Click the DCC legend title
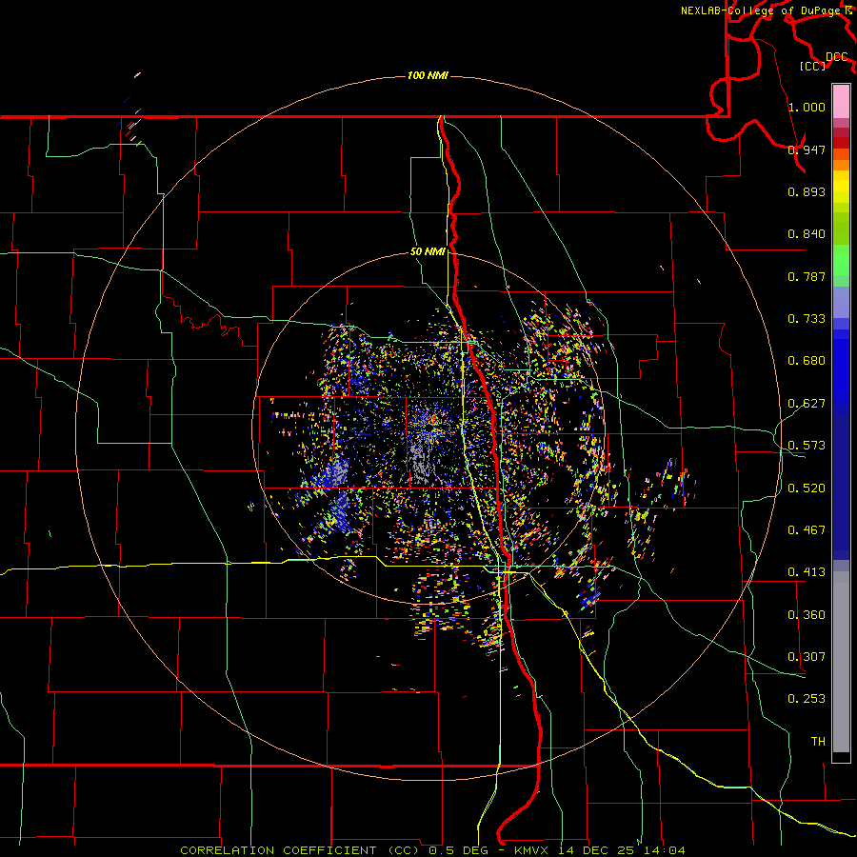The height and width of the screenshot is (857, 857). tap(836, 57)
